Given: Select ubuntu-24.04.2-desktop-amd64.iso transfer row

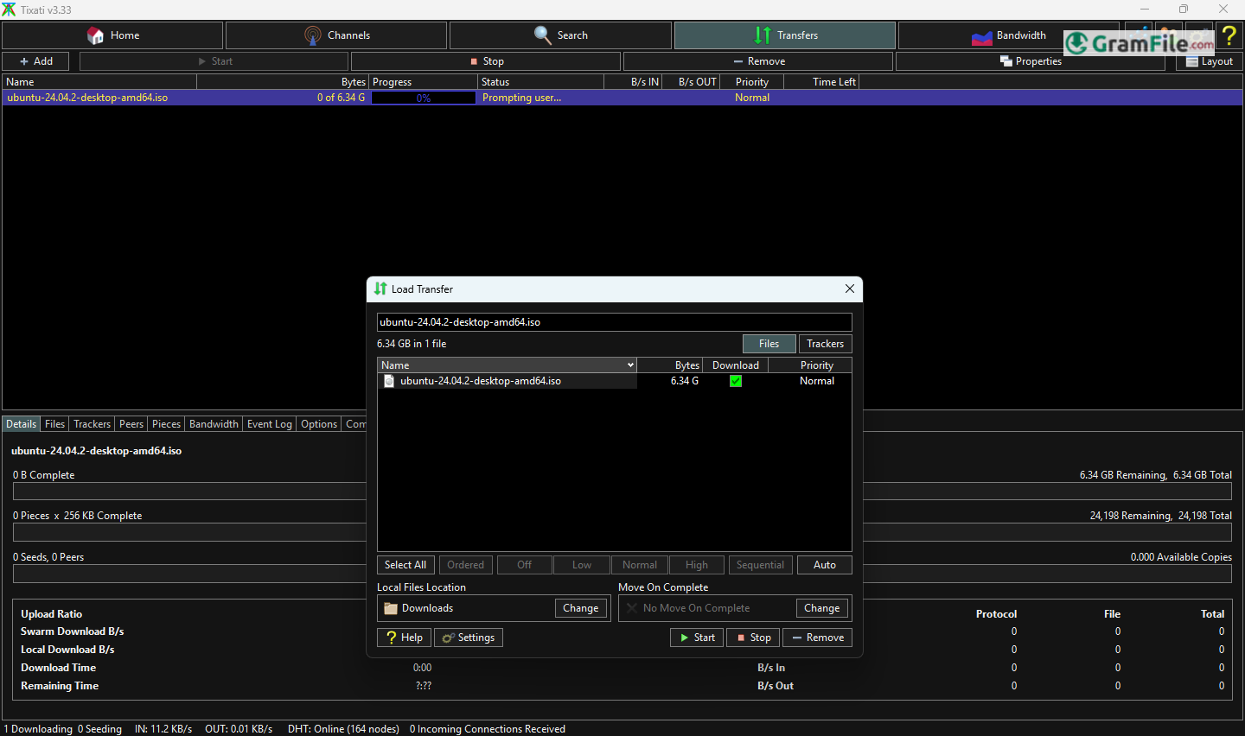Looking at the screenshot, I should (x=622, y=98).
